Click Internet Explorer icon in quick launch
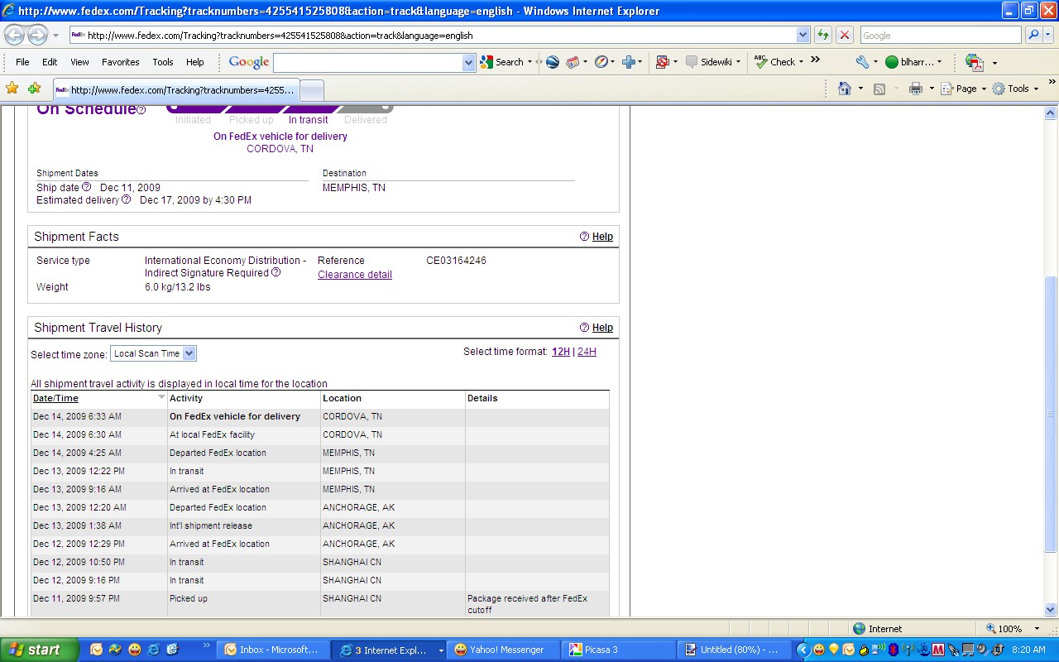Viewport: 1059px width, 662px height. [x=153, y=650]
